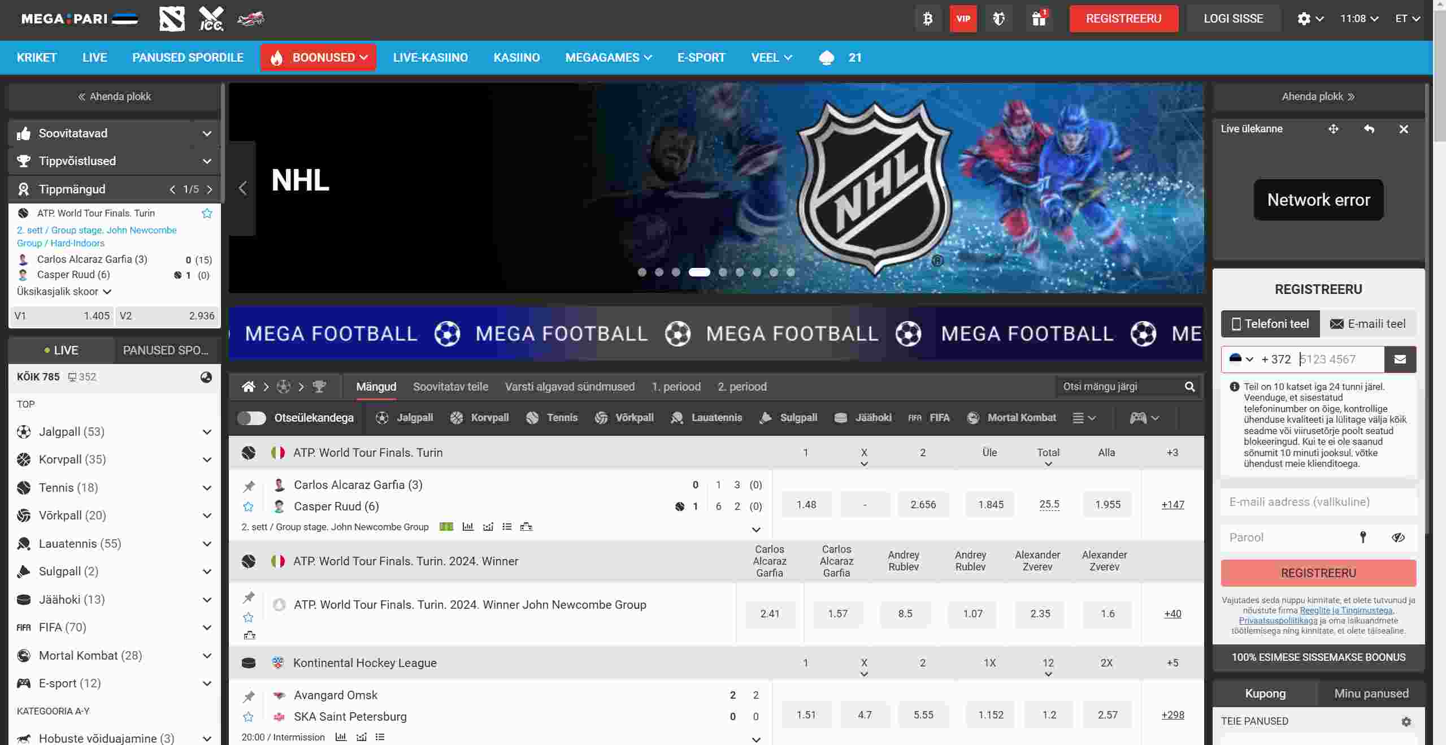
Task: Open kupong settings gear icon
Action: pyautogui.click(x=1406, y=721)
